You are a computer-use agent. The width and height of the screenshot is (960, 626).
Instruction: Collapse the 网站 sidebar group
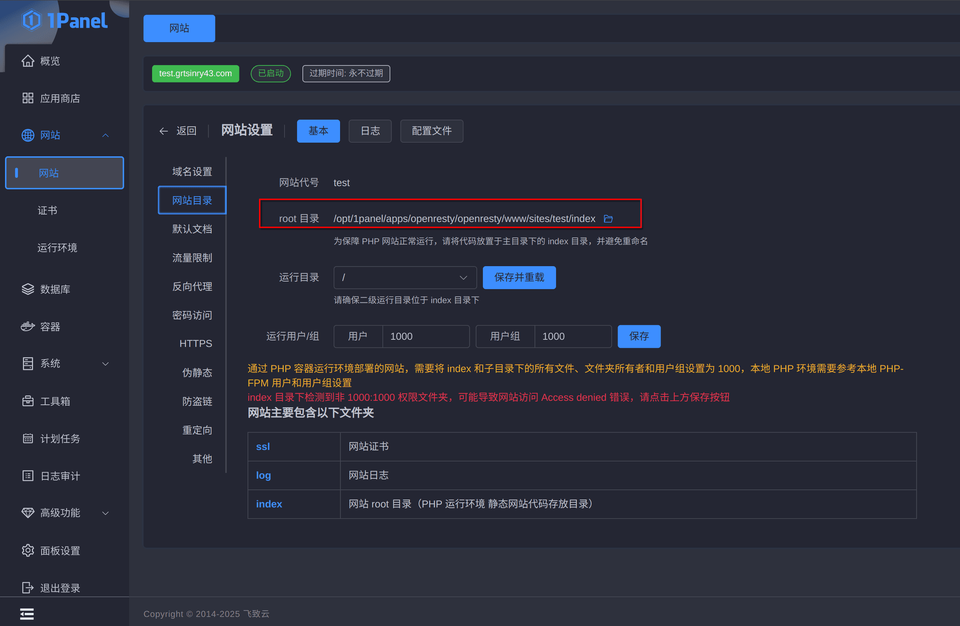click(x=105, y=135)
